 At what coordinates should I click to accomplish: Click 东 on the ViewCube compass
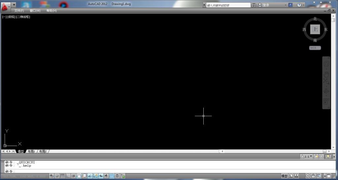coord(326,29)
